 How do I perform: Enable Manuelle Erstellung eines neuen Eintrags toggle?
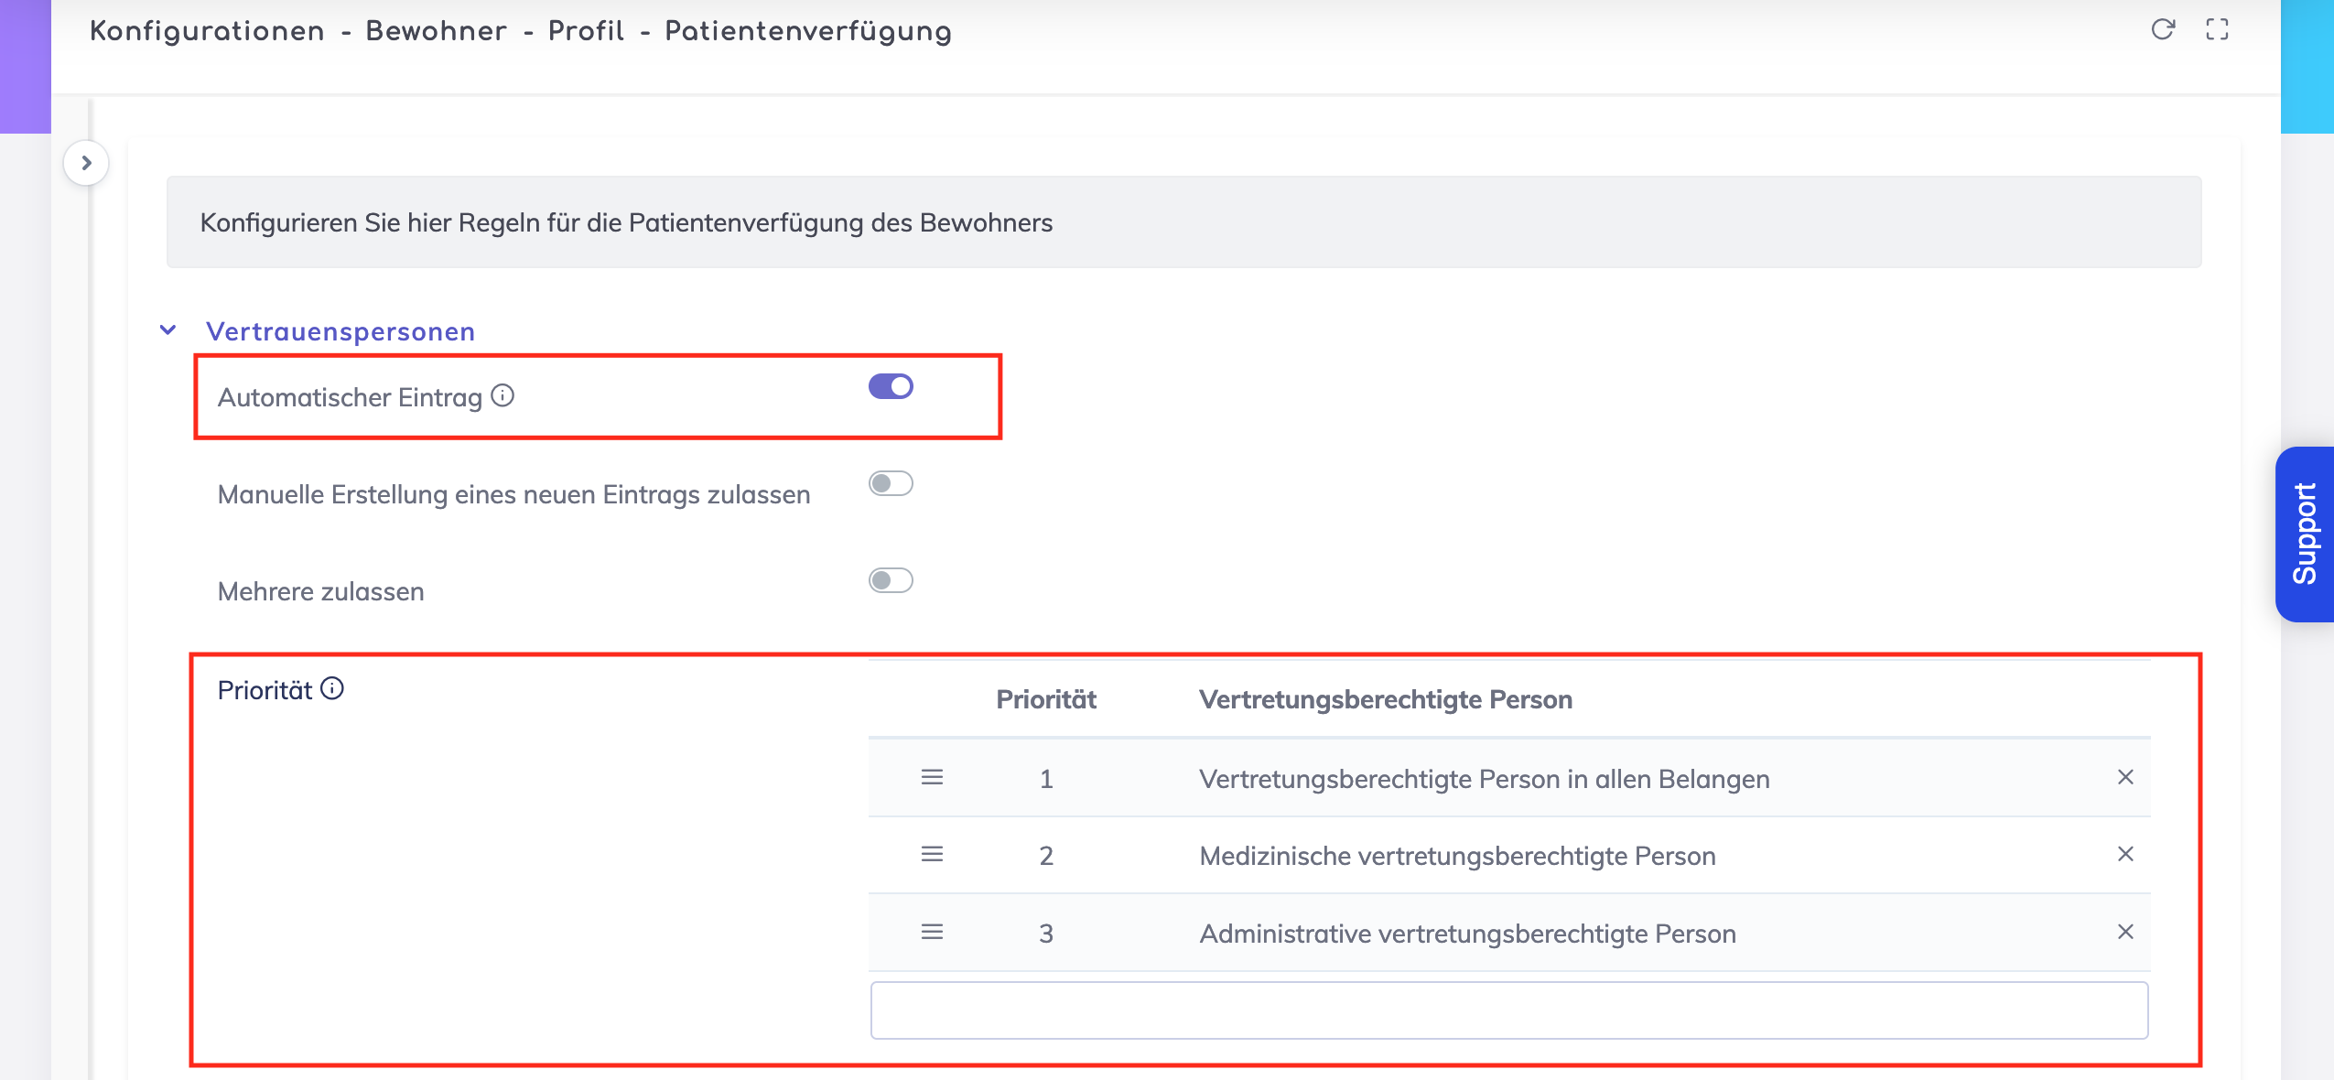click(x=891, y=483)
